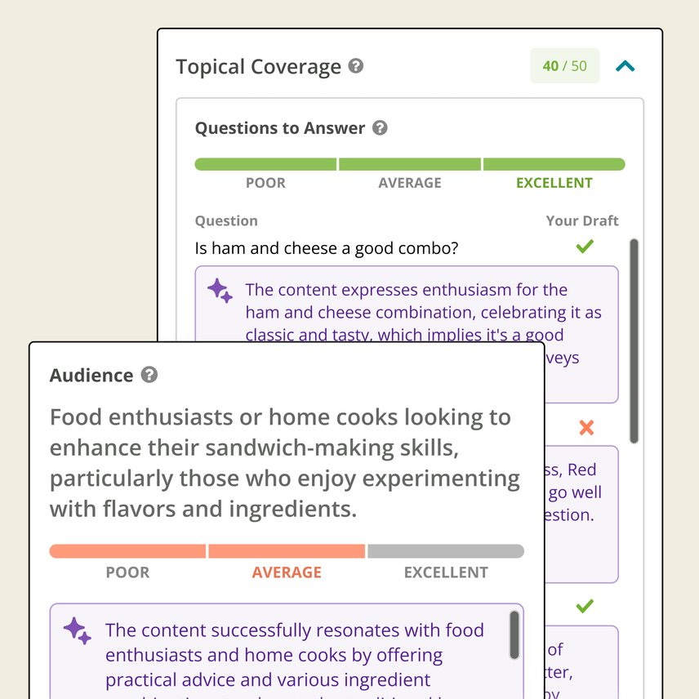Open the Topical Coverage help icon
The height and width of the screenshot is (699, 699).
tap(355, 67)
